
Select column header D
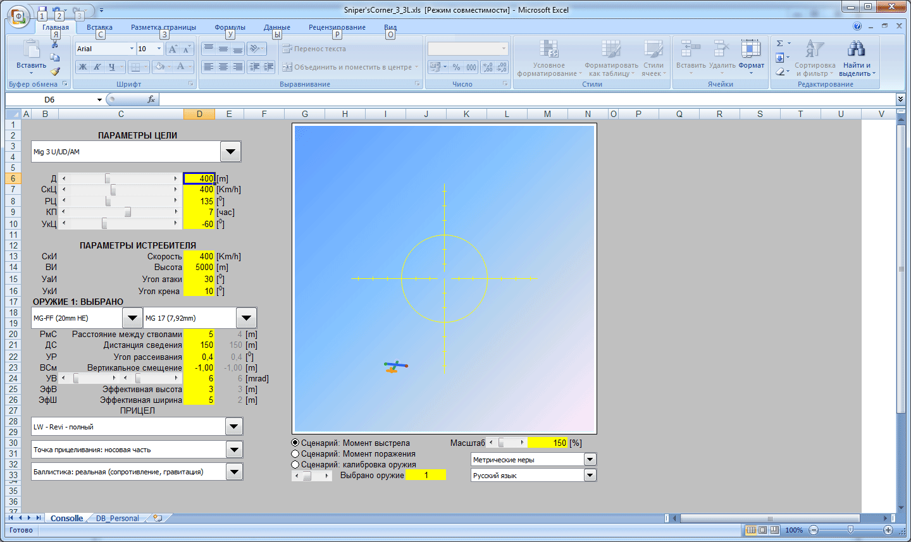tap(199, 114)
